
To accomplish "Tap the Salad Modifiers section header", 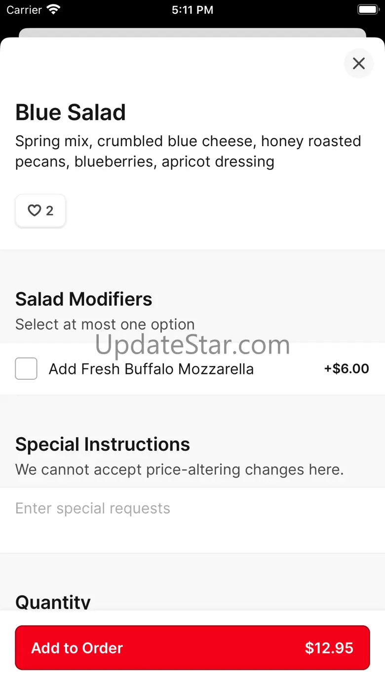I will [x=84, y=299].
